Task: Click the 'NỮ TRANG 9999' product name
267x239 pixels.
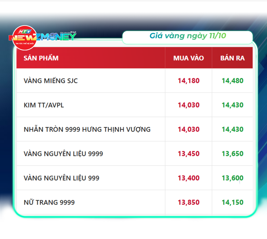Action: (x=49, y=202)
